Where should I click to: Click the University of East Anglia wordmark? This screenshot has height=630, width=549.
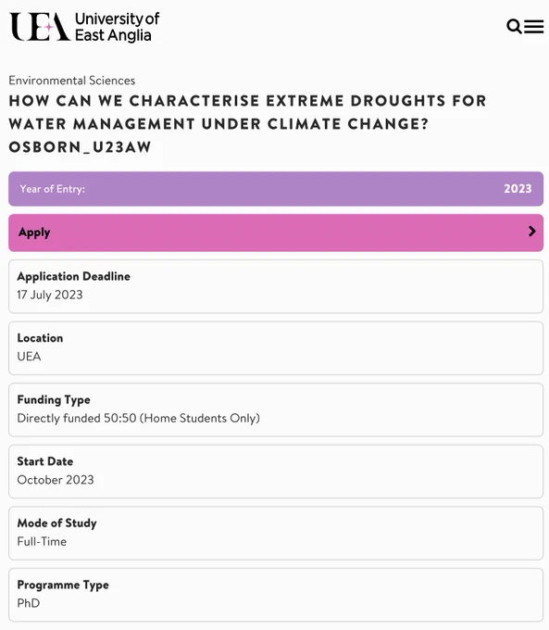117,27
